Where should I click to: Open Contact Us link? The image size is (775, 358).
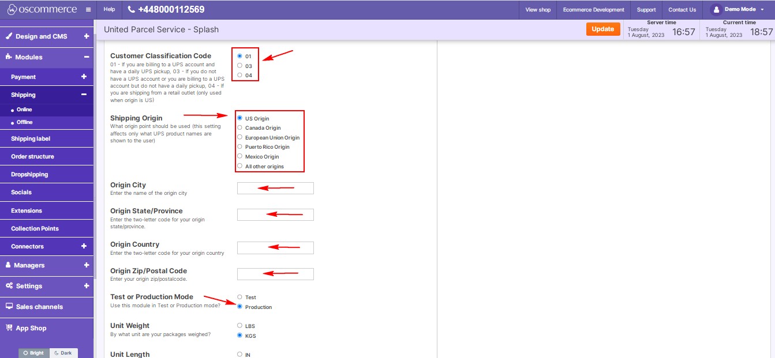(682, 10)
